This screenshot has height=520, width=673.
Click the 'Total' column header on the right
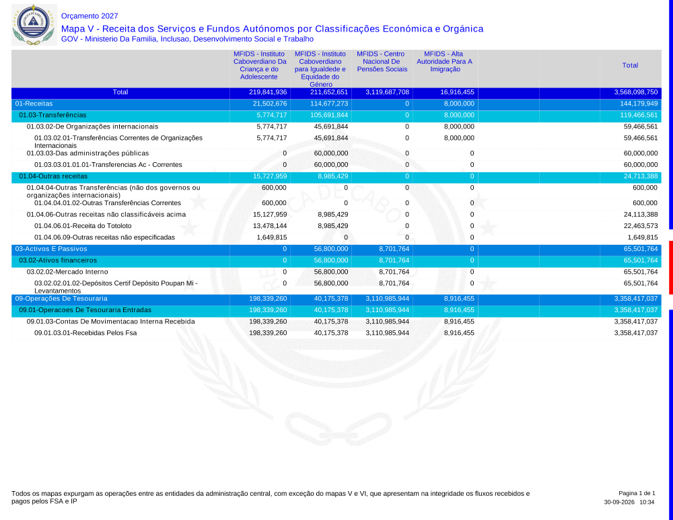pyautogui.click(x=630, y=65)
